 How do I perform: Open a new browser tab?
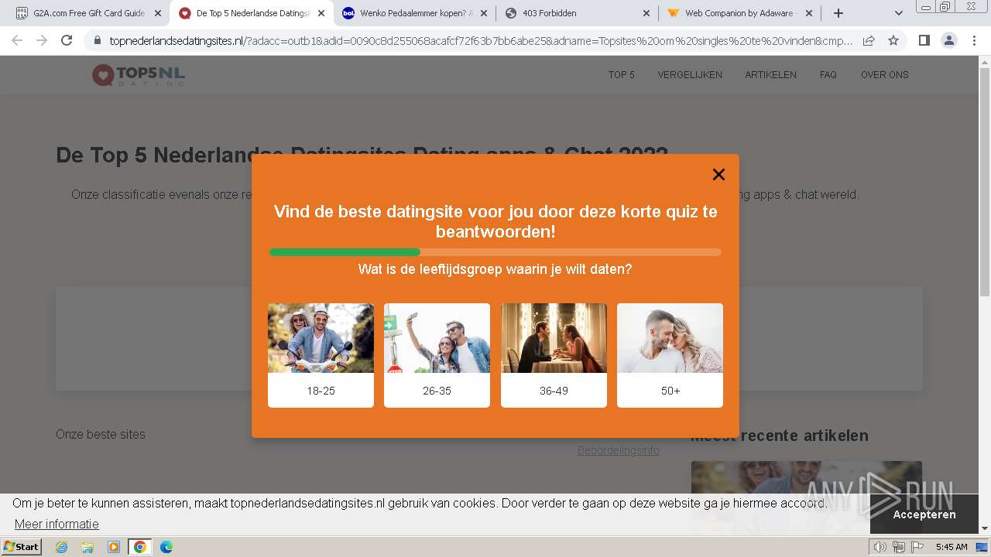point(838,13)
